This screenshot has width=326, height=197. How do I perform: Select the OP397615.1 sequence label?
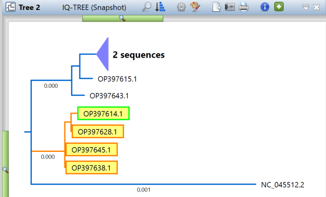click(117, 79)
